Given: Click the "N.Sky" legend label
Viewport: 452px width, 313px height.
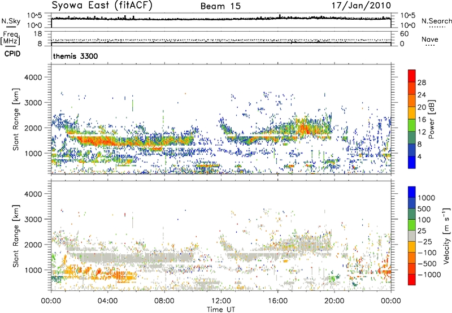Looking at the screenshot, I should click(11, 21).
